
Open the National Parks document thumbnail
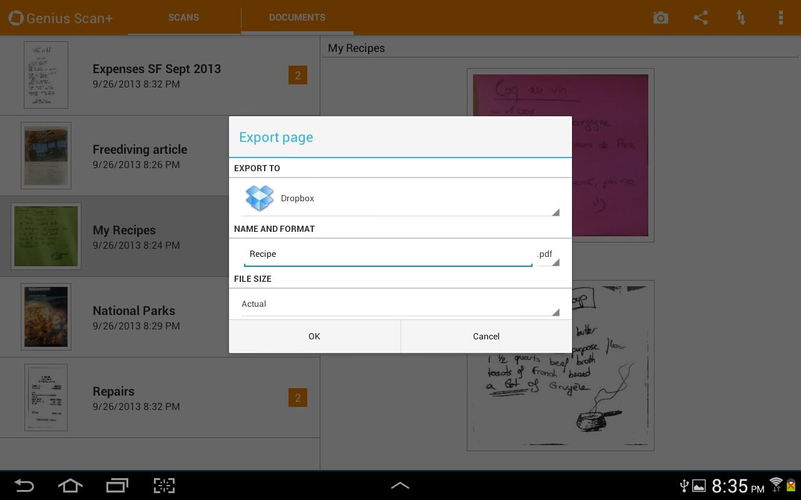click(x=46, y=317)
